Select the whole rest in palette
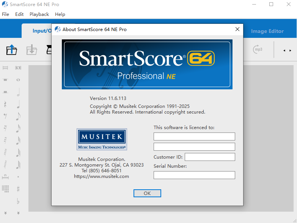The width and height of the screenshot is (297, 223). click(5, 80)
